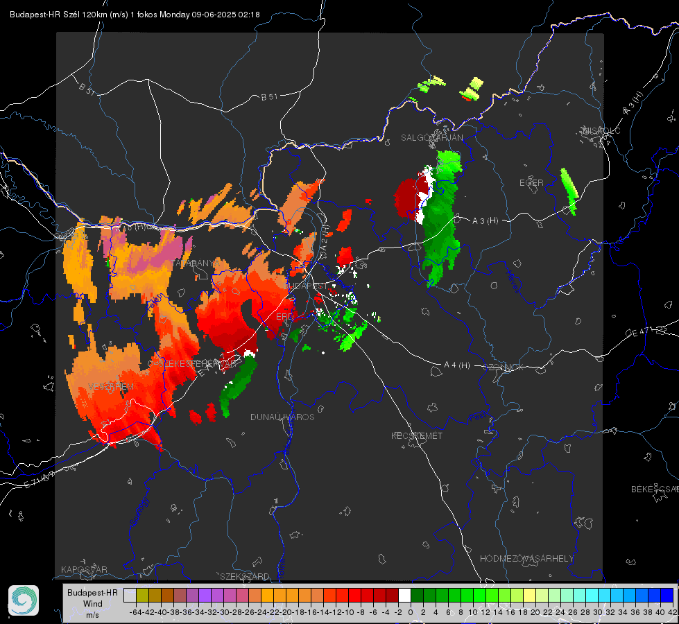This screenshot has width=679, height=624.
Task: Click the bright violet swatch in the legend
Action: point(205,595)
